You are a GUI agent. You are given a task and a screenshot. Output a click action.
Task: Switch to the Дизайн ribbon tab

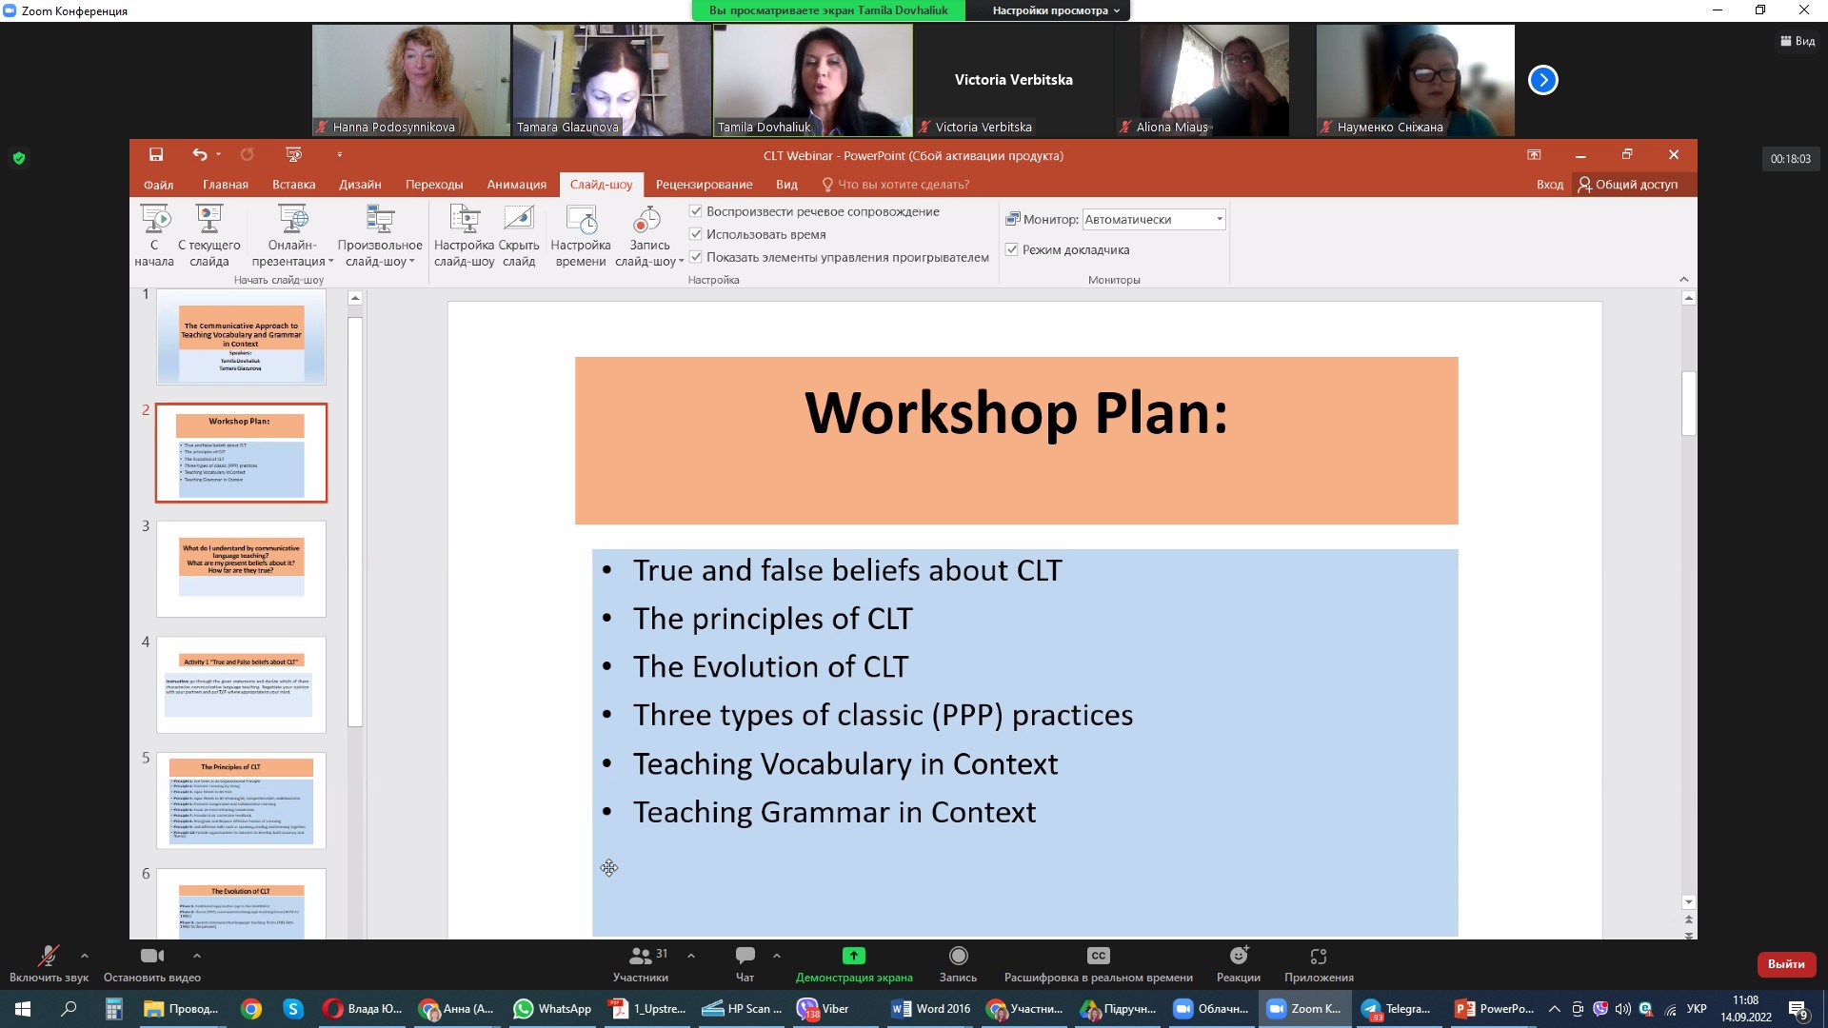point(360,185)
